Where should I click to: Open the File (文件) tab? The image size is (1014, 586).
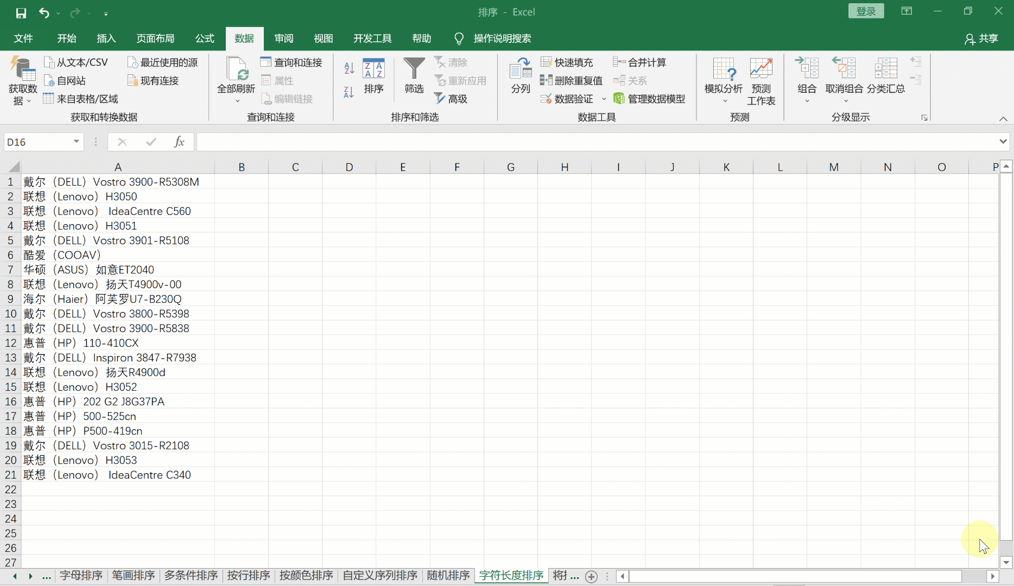(23, 39)
